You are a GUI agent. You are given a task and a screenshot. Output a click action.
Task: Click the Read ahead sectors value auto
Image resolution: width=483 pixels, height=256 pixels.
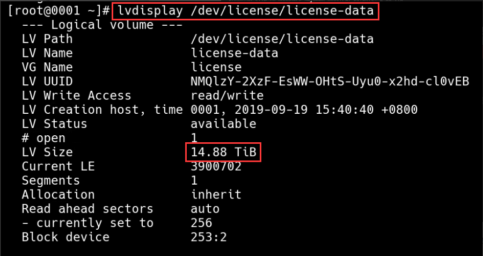coord(205,209)
